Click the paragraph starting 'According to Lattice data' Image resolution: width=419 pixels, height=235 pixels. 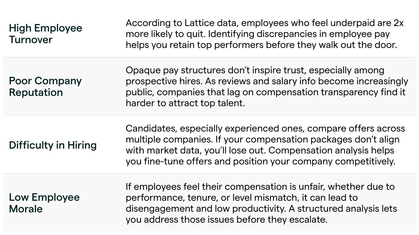[264, 34]
